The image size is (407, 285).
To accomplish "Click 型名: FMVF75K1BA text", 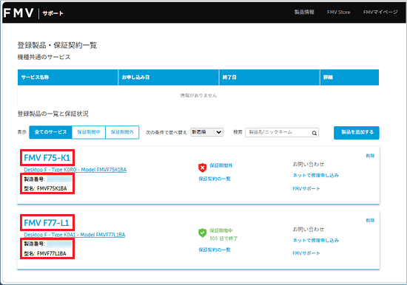I will (x=45, y=188).
